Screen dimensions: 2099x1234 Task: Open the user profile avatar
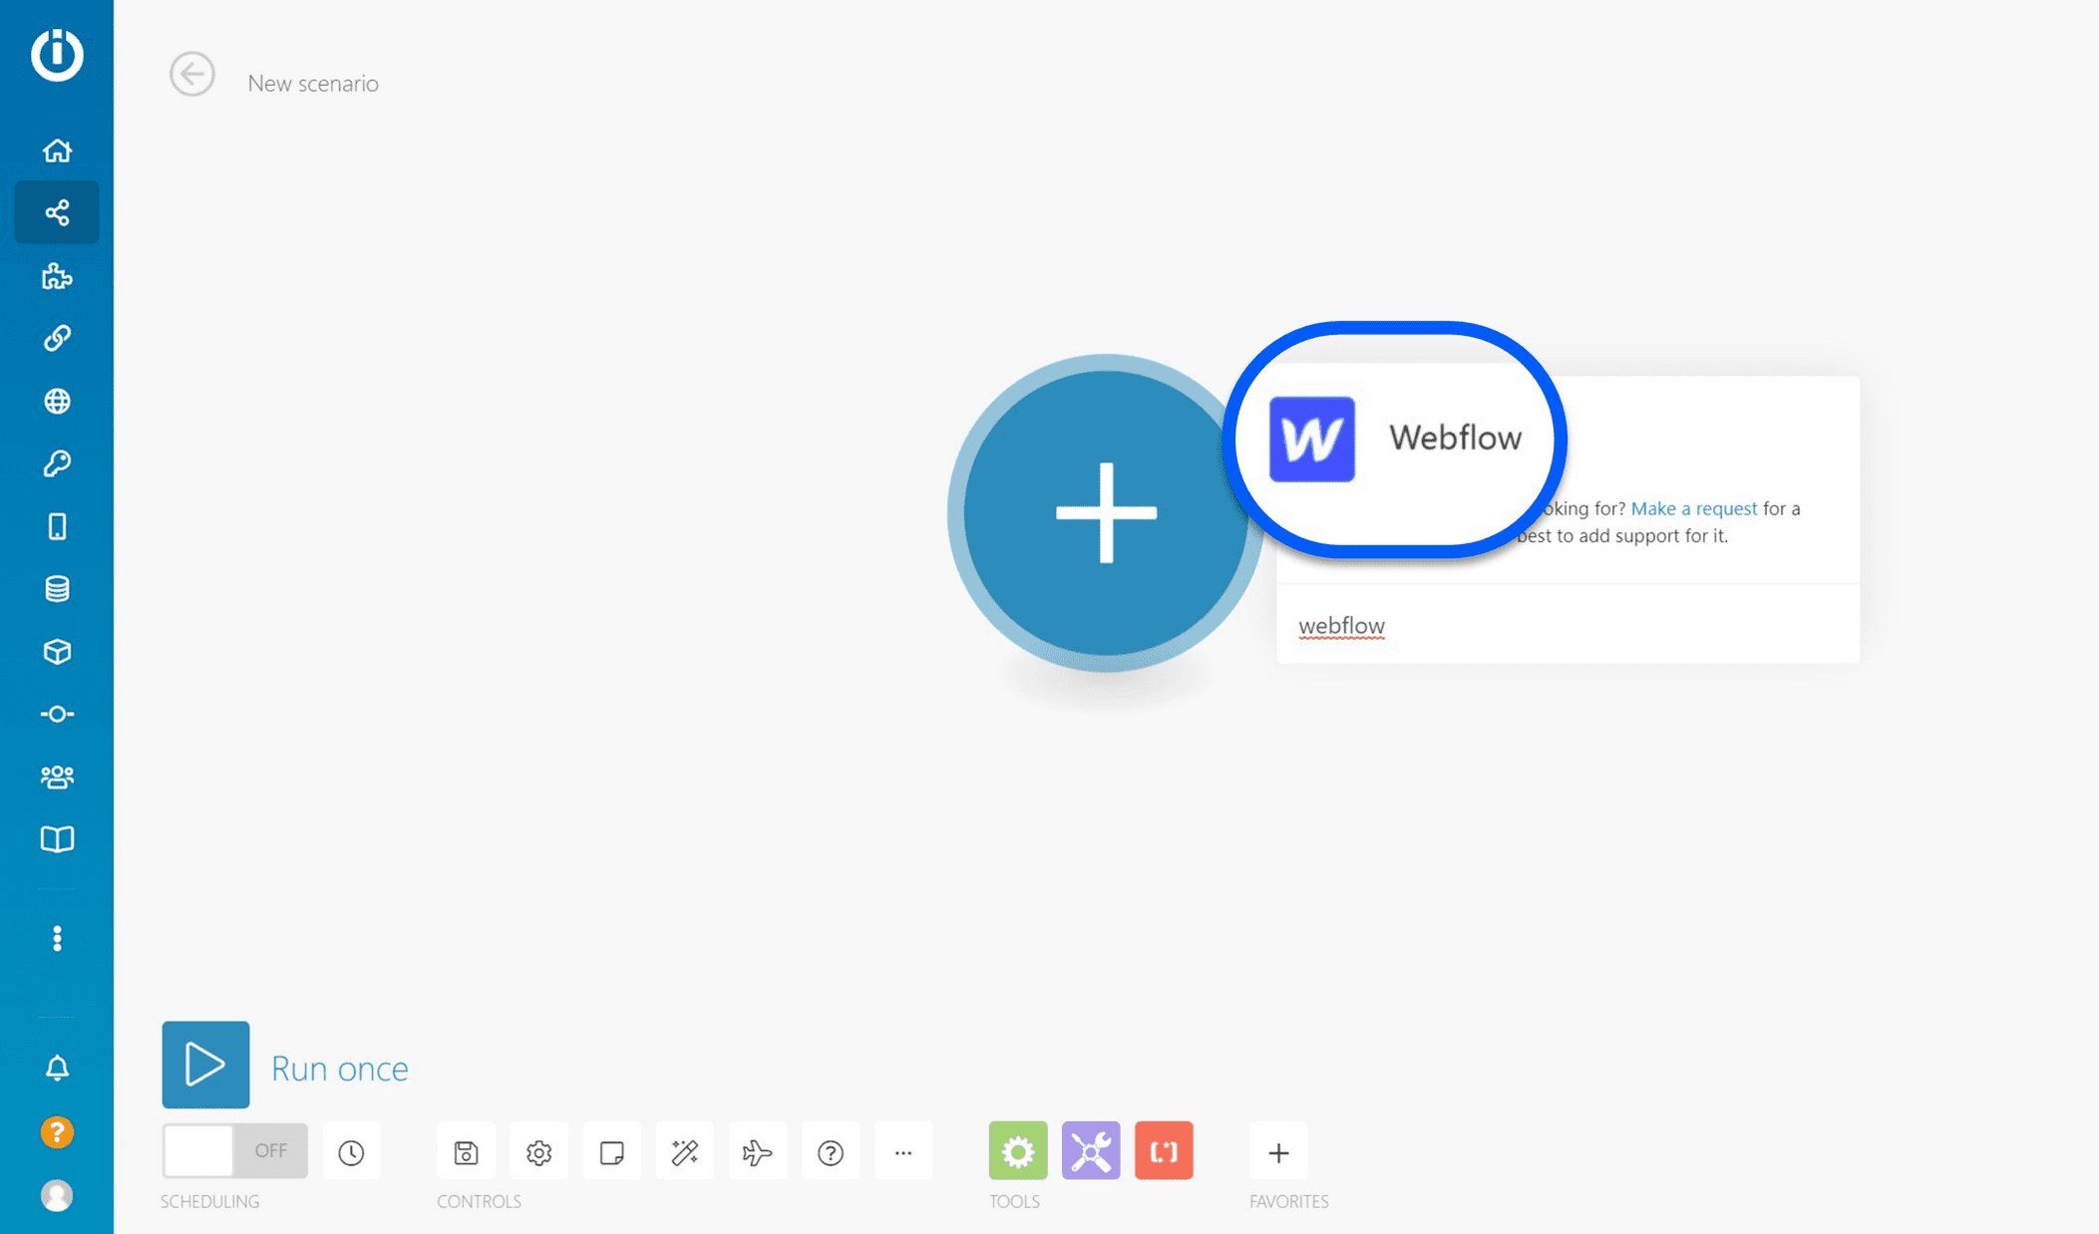click(57, 1195)
